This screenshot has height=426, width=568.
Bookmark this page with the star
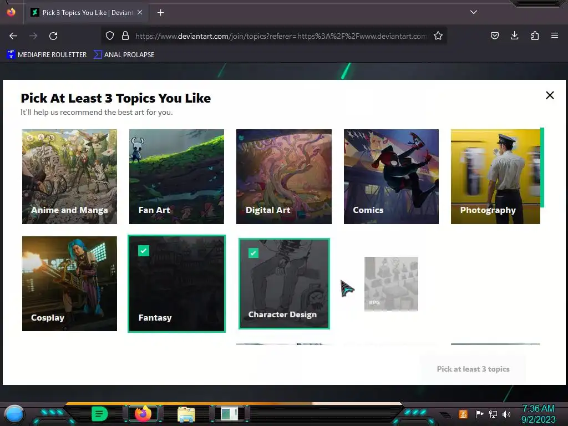pos(438,35)
